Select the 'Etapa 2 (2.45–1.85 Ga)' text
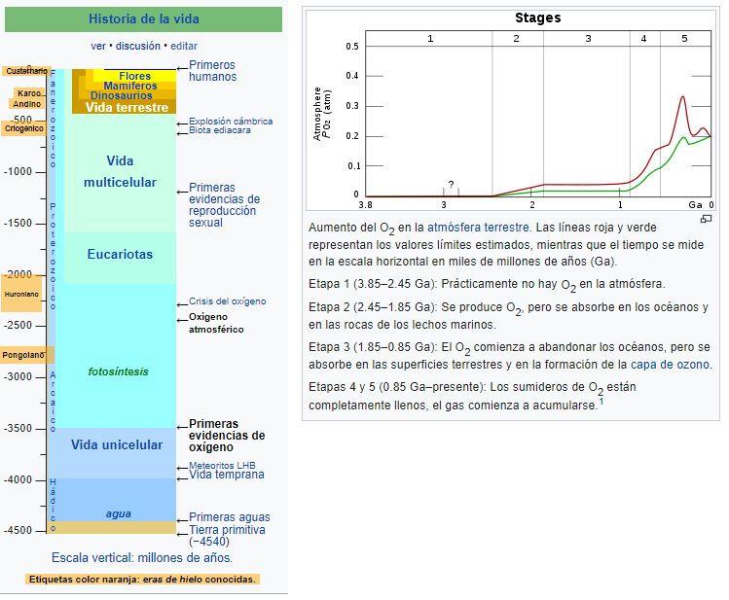 371,307
